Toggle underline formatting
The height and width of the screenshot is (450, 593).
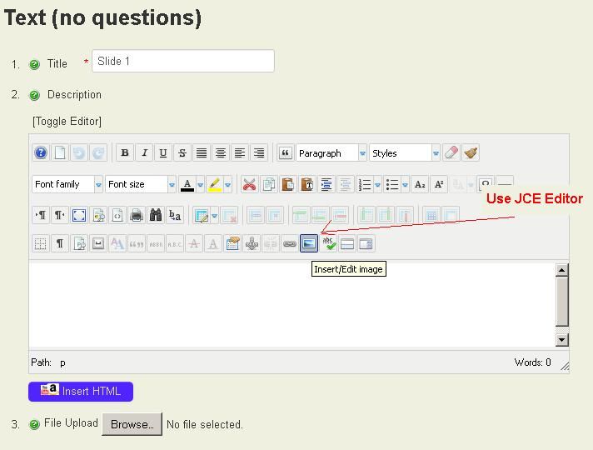tap(163, 153)
